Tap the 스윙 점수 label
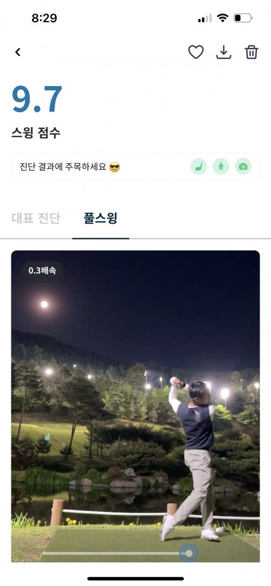The width and height of the screenshot is (271, 586). [x=36, y=133]
